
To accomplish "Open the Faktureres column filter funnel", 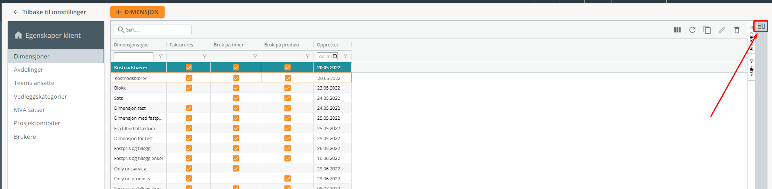I will [x=204, y=56].
